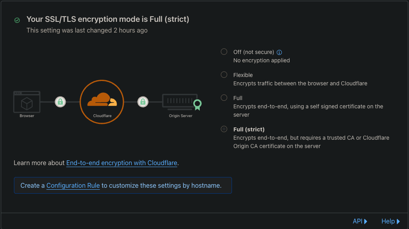Click the green success checkmark icon
409x229 pixels.
click(x=17, y=20)
